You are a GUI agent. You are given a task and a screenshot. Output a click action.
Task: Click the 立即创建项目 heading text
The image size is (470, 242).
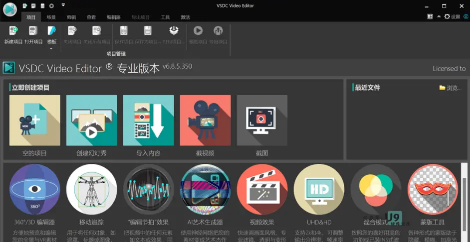30,88
